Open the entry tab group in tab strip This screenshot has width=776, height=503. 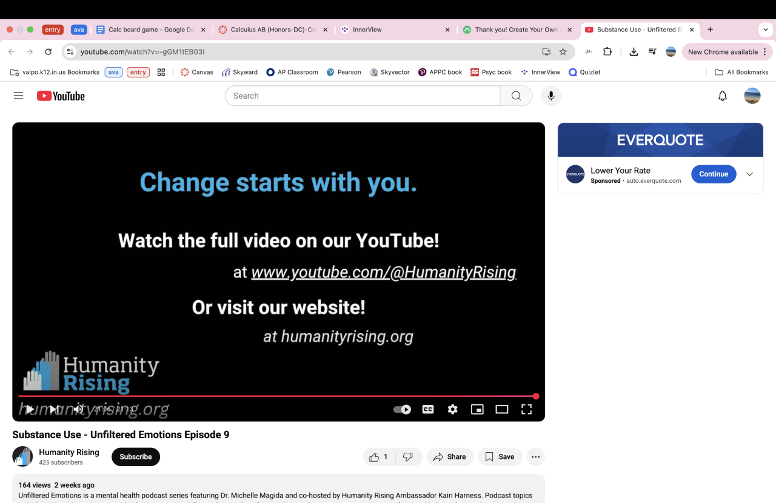tap(53, 30)
